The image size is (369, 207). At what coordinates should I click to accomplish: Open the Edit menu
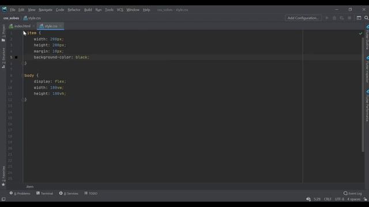pos(21,10)
